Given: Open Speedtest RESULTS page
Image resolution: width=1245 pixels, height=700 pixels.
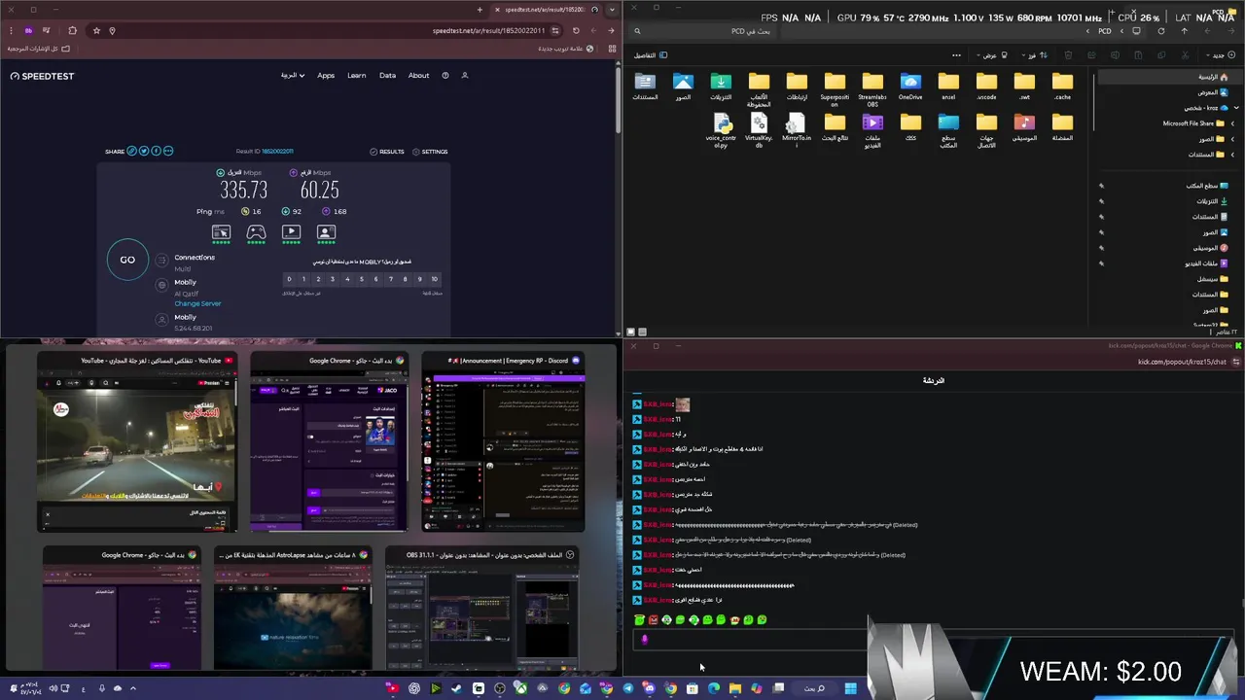Looking at the screenshot, I should pos(387,152).
